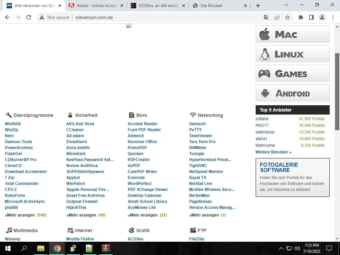Share this page via the share icon

(x=277, y=17)
